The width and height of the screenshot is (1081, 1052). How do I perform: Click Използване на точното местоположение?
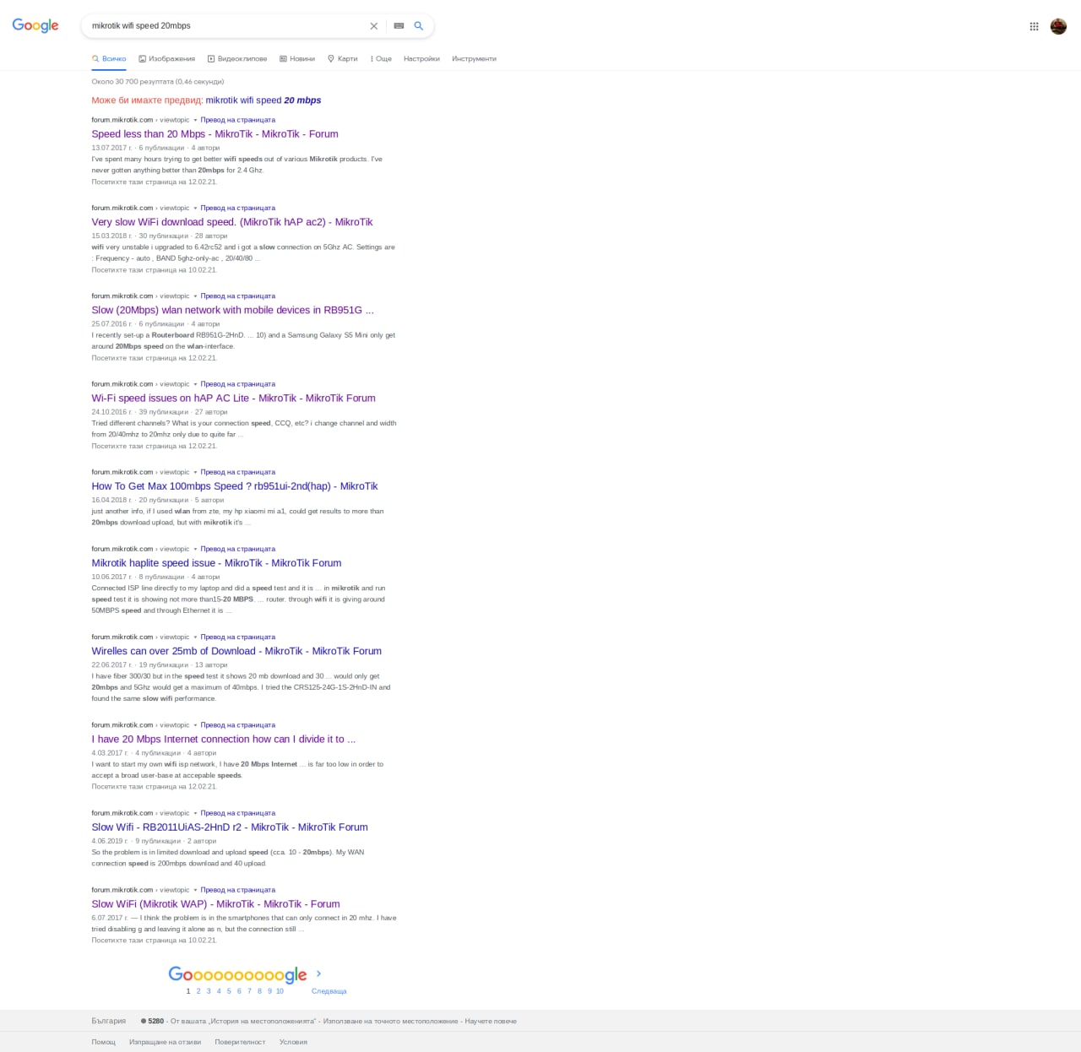pos(390,1021)
